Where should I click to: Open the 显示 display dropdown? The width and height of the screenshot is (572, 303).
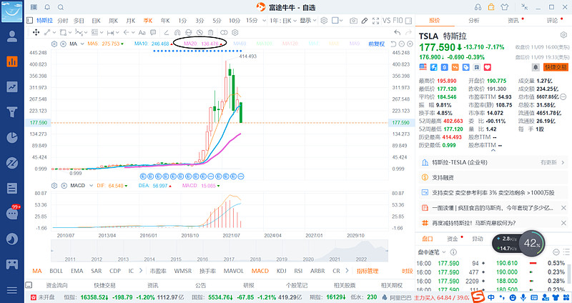tap(308, 21)
